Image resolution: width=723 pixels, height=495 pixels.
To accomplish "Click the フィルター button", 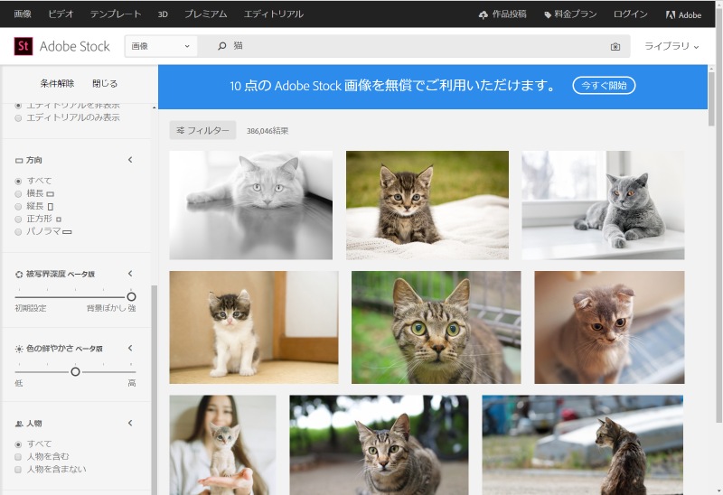I will [x=202, y=130].
